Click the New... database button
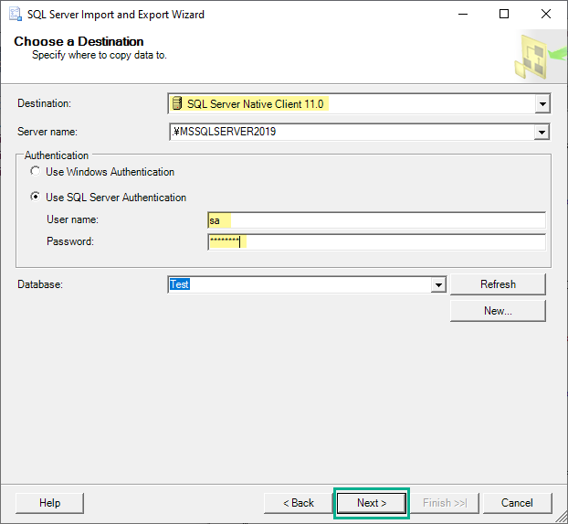 498,311
